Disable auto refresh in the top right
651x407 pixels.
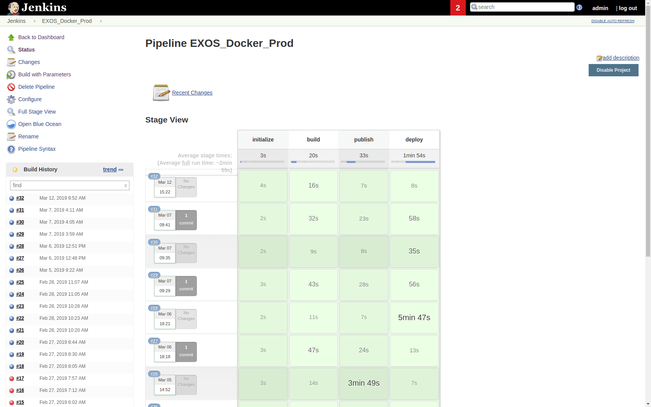[x=613, y=21]
